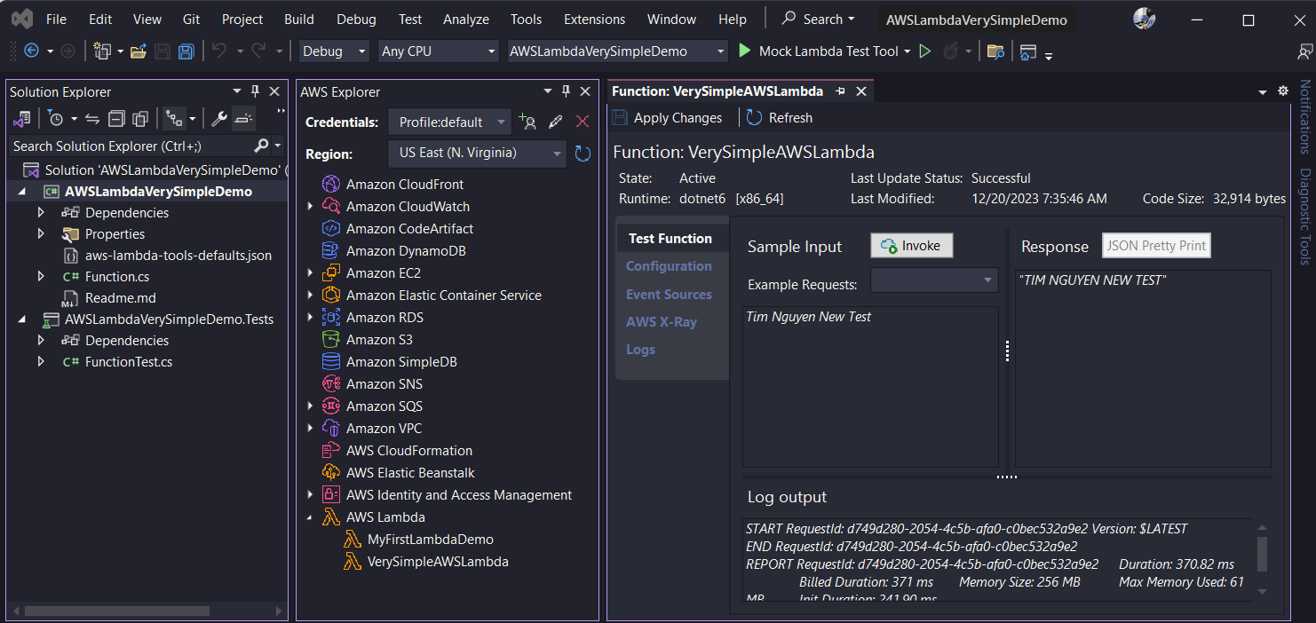Screen dimensions: 1316x623
Task: Toggle Show All Files in Solution Explorer
Action: pos(140,118)
